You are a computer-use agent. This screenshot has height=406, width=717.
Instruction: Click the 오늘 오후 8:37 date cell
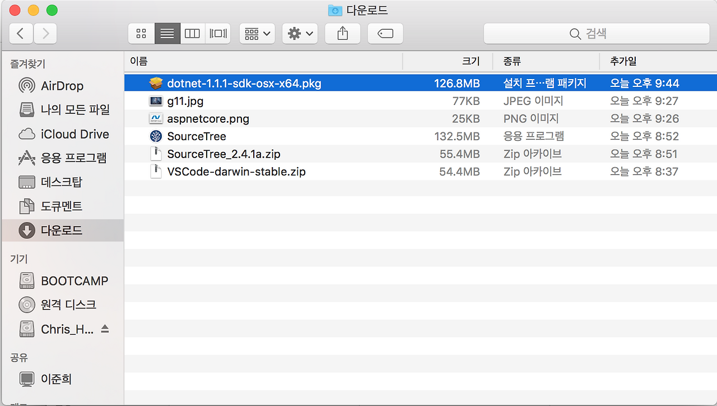pos(644,172)
